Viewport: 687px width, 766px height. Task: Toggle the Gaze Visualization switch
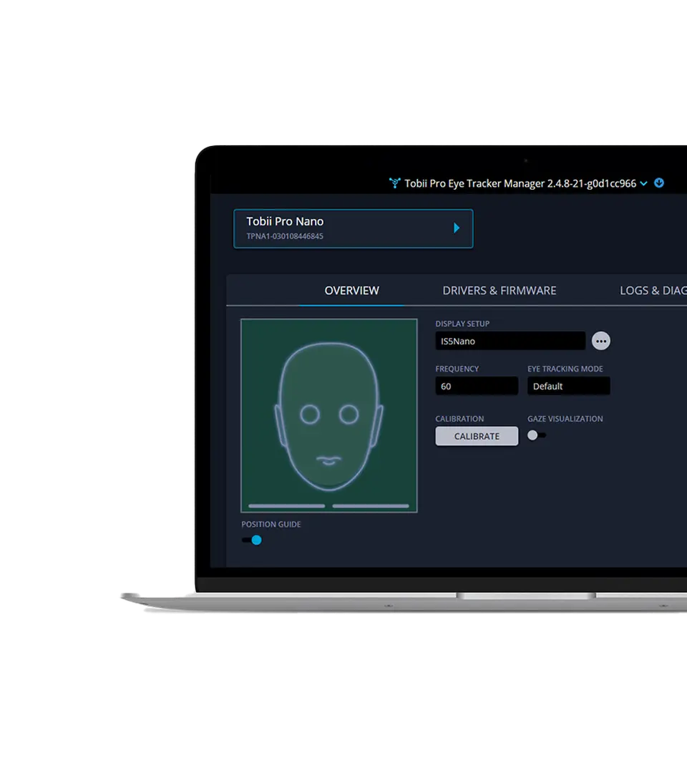(537, 435)
